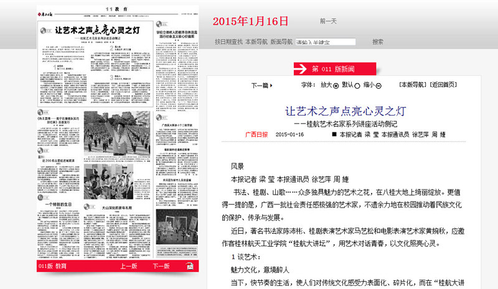This screenshot has height=289, width=498.
Task: Click the font shrink minus icon
Action: pyautogui.click(x=378, y=85)
